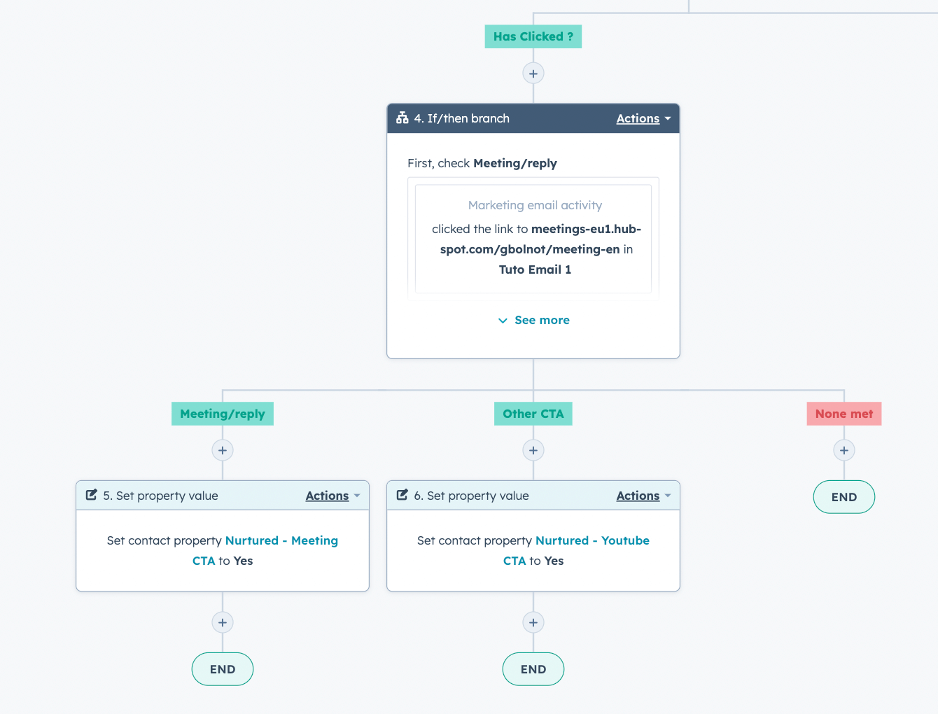Select the Other CTA branch label
The height and width of the screenshot is (714, 938).
[533, 414]
